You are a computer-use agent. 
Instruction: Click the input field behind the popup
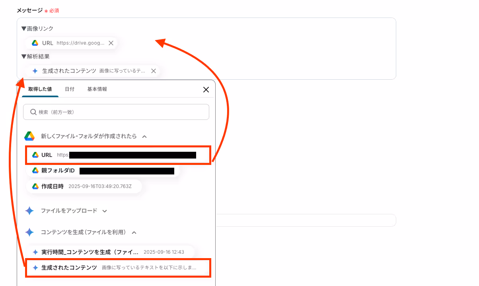(x=306, y=220)
